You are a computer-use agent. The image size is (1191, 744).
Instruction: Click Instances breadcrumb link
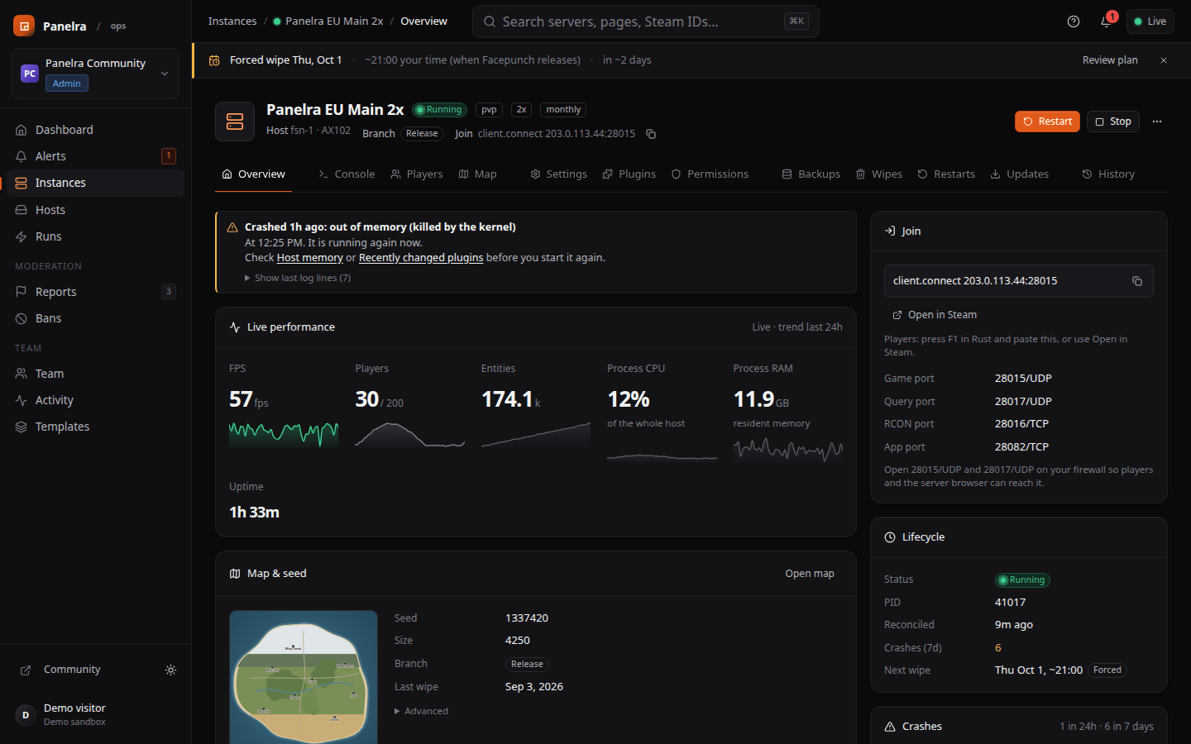[232, 21]
